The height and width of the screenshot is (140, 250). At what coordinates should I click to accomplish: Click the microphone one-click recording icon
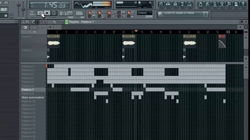[x=229, y=4]
